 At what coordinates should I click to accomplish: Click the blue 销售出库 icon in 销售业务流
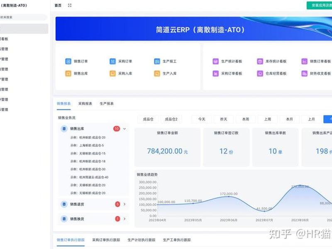click(64, 129)
